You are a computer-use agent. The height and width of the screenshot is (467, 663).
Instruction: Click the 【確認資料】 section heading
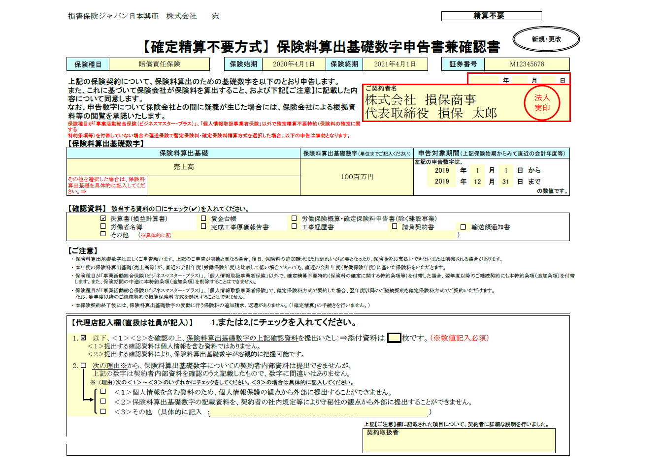coord(87,209)
